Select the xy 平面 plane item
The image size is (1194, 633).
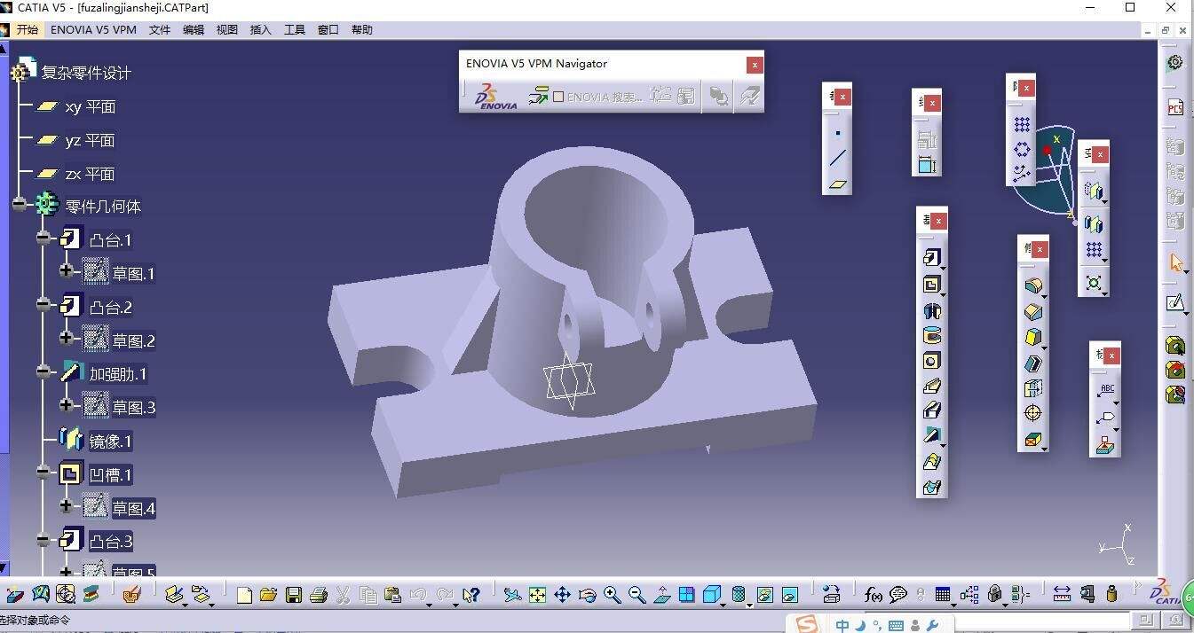90,107
